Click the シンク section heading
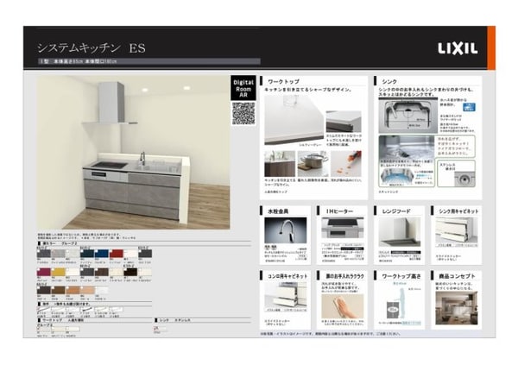 [x=389, y=81]
